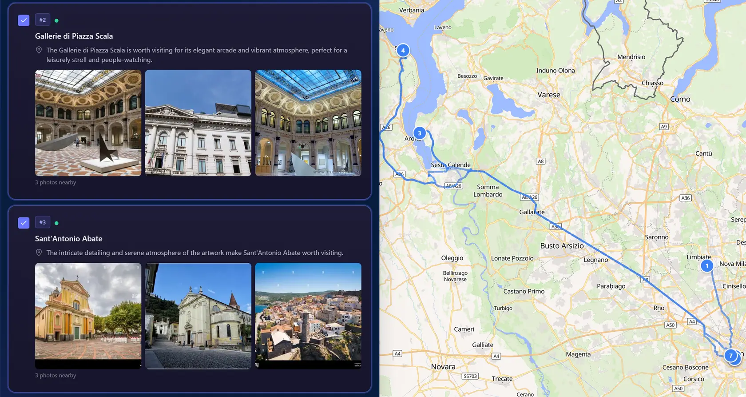Click the A9 road shield near Como
The image size is (746, 397).
click(664, 127)
